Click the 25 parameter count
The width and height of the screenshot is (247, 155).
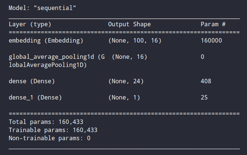(204, 98)
